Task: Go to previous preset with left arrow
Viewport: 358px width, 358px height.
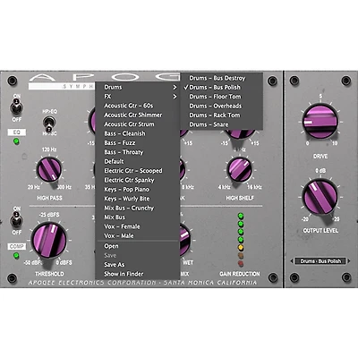Action: pos(292,261)
